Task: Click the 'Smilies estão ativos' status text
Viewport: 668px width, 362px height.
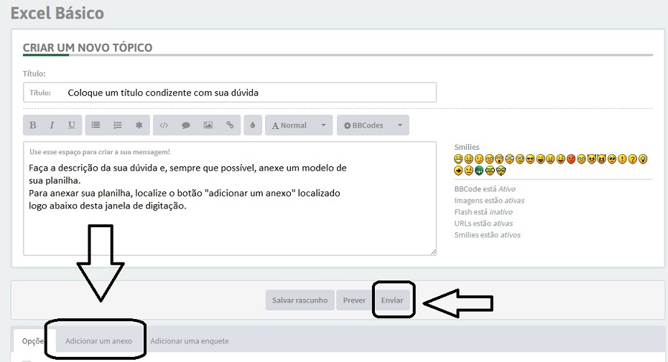Action: click(488, 235)
